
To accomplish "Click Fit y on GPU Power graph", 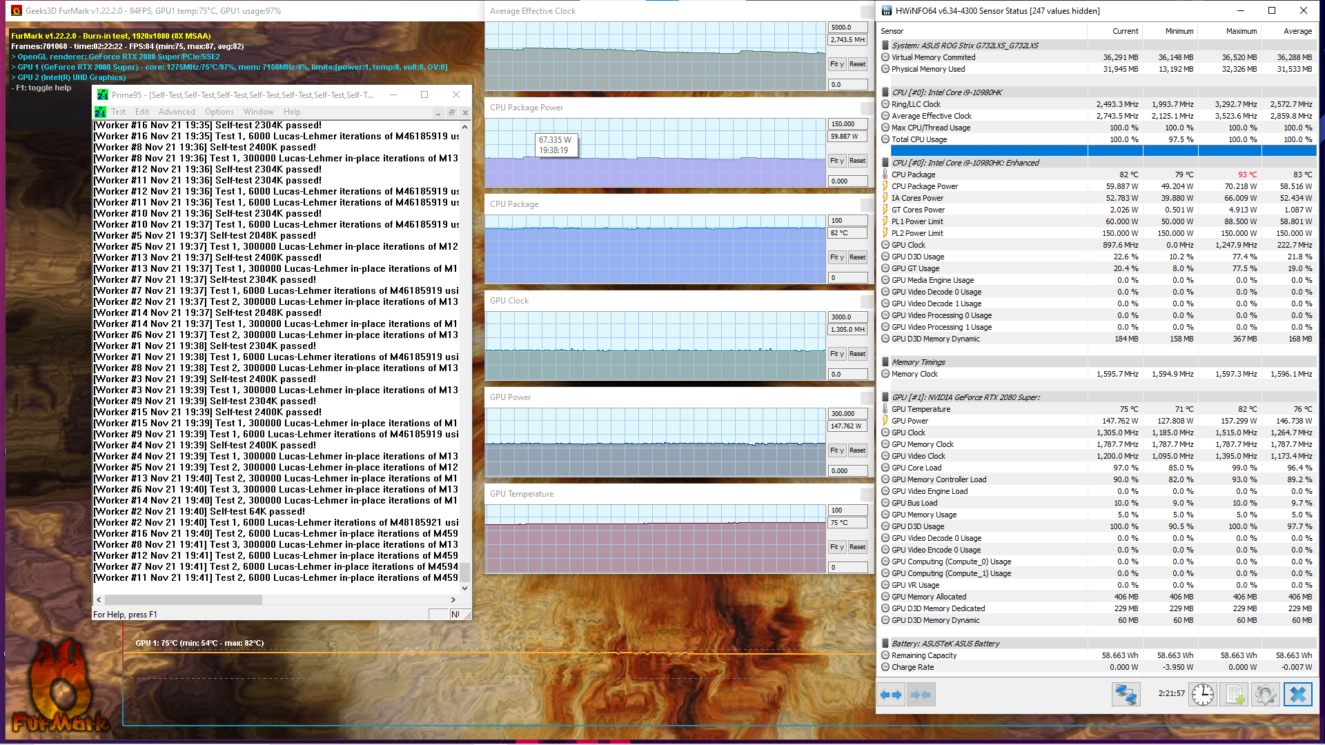I will pyautogui.click(x=837, y=450).
